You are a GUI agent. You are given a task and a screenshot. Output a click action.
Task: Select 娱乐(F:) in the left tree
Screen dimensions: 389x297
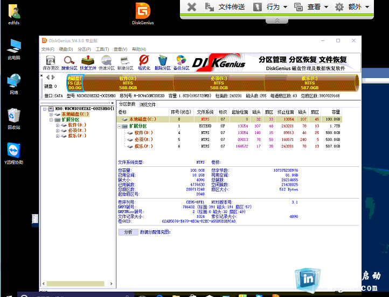tap(77, 136)
